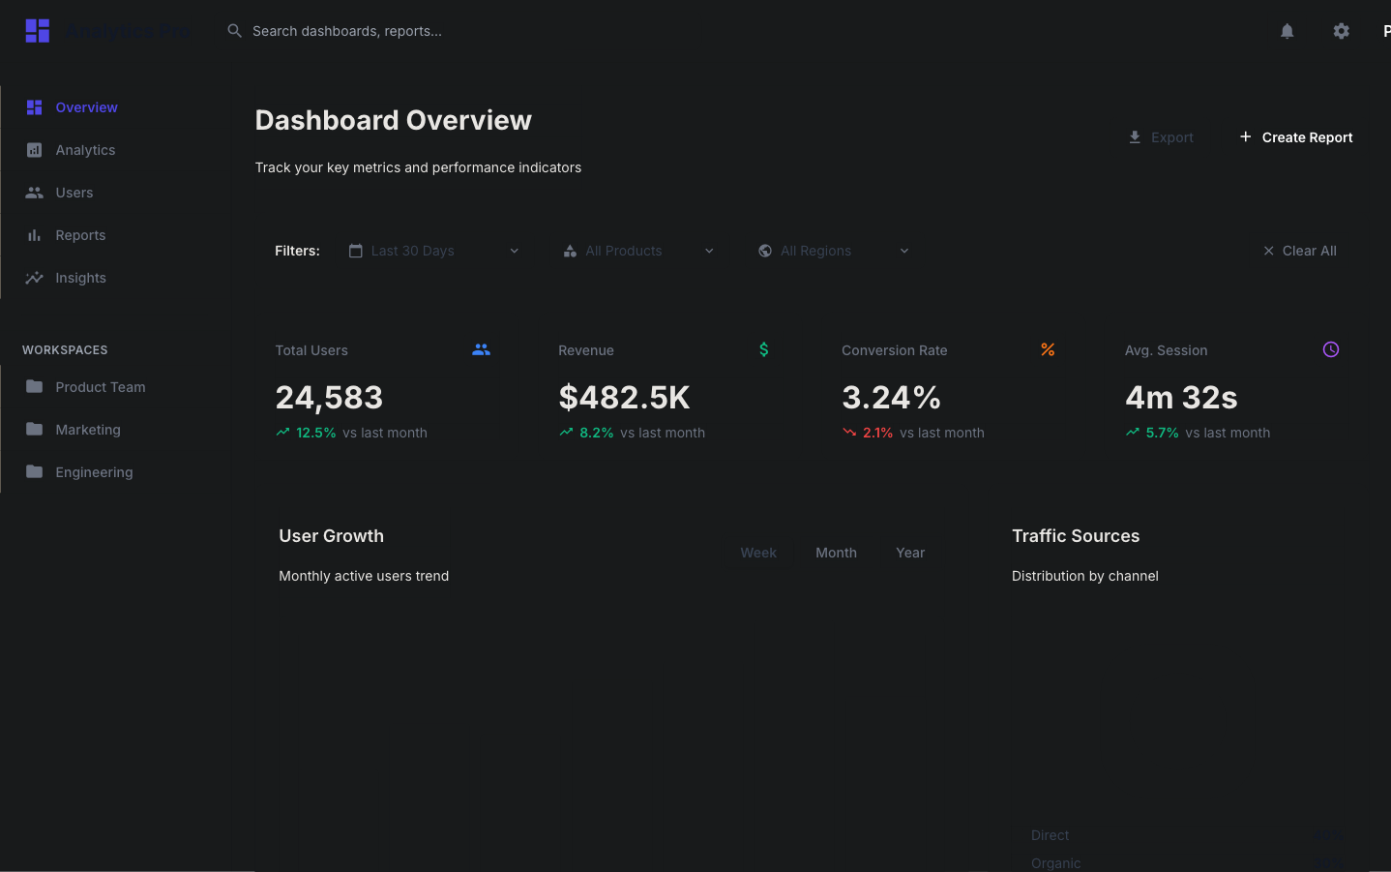This screenshot has width=1391, height=872.
Task: Open the Last 30 Days date dropdown
Action: click(x=433, y=251)
